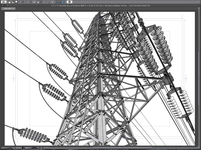Click the zoom slider in bottom bar
The width and height of the screenshot is (201, 150).
pyautogui.click(x=6, y=147)
